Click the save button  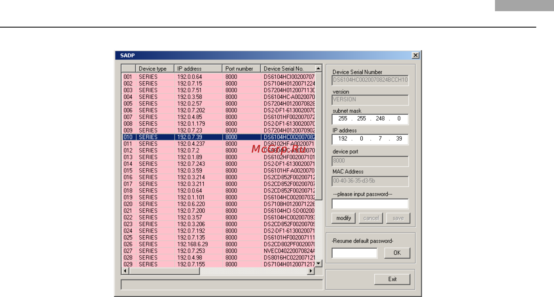(398, 218)
